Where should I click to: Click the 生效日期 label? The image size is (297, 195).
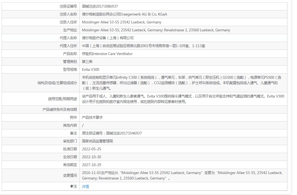click(70, 157)
